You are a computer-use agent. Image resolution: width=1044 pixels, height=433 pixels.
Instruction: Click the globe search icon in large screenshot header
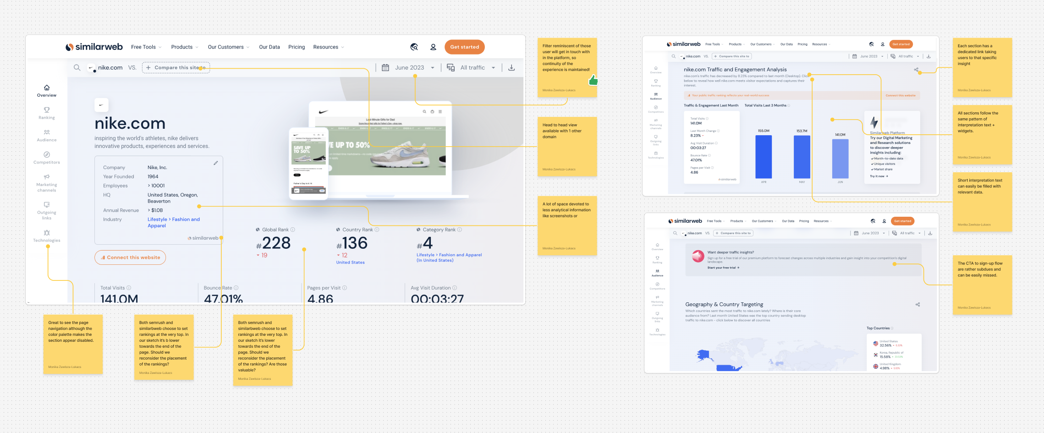pyautogui.click(x=414, y=47)
